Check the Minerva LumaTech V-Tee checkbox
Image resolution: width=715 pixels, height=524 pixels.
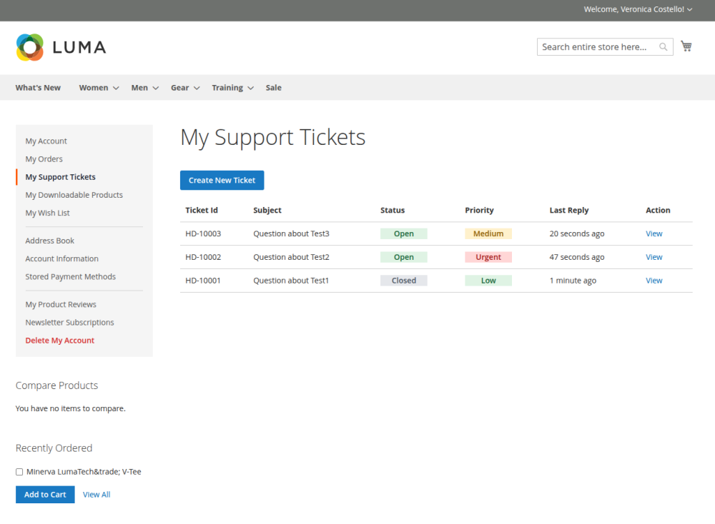pos(19,472)
